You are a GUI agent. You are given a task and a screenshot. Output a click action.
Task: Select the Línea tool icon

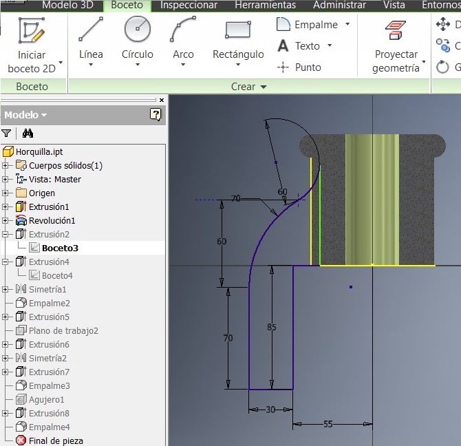point(91,29)
